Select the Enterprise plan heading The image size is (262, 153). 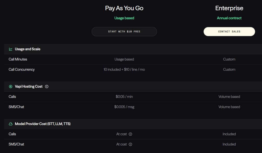tap(229, 8)
